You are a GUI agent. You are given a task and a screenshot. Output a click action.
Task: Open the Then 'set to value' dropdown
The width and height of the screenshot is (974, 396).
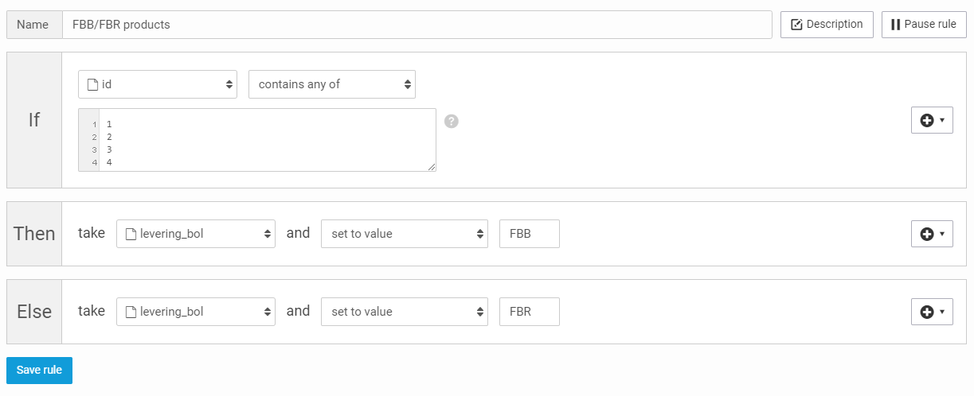pyautogui.click(x=405, y=234)
